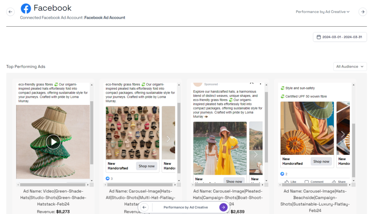The image size is (369, 214).
Task: Click horizontal scrollbar thumb under Green-Shade video ad
Action: 53,185
